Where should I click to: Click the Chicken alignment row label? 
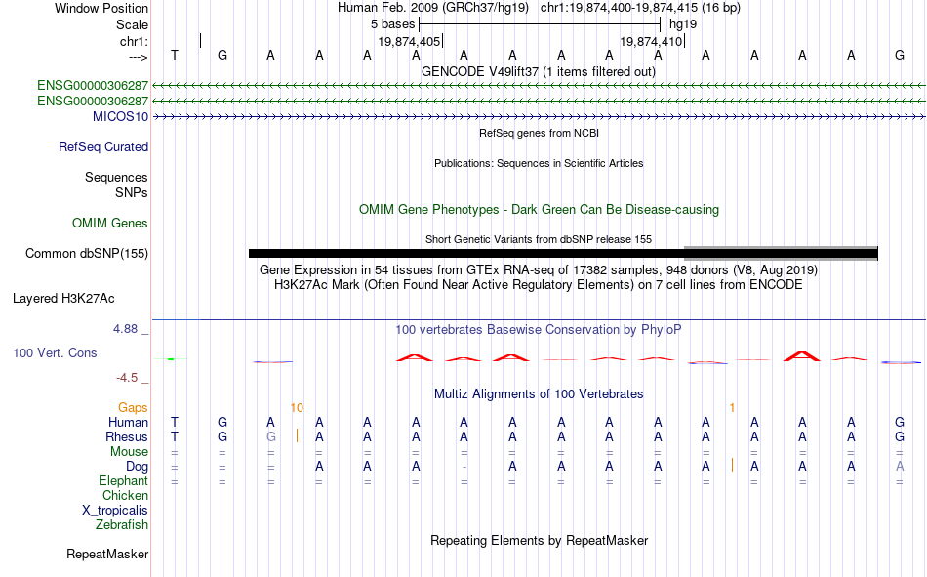pos(125,495)
